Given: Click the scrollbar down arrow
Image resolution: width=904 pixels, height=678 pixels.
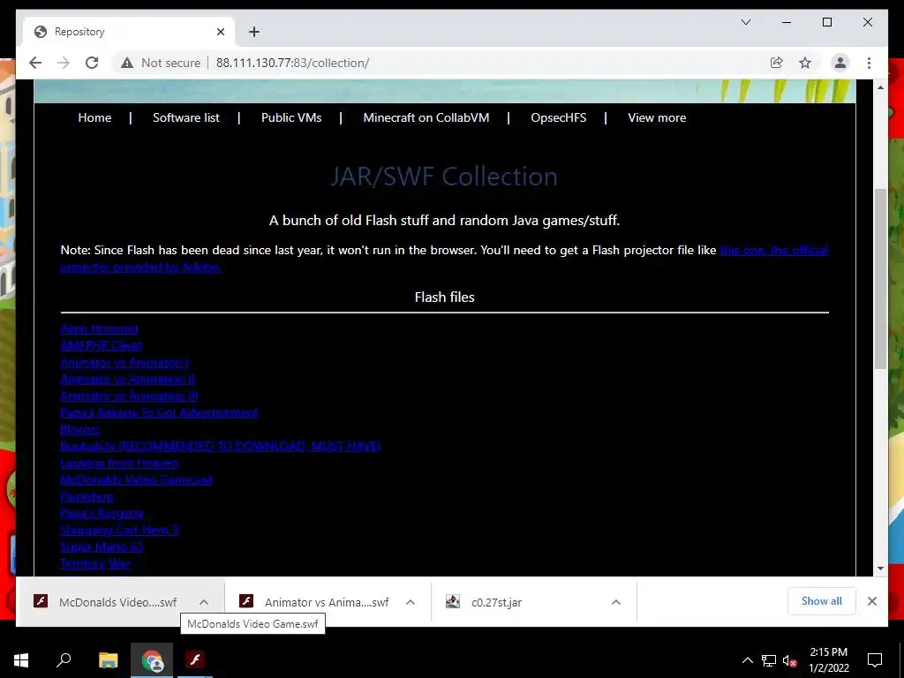Looking at the screenshot, I should tap(880, 569).
